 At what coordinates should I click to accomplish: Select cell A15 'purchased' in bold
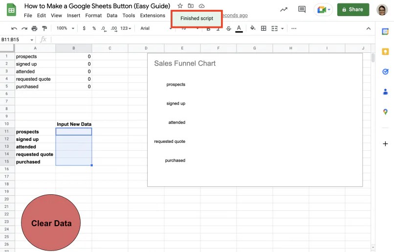[35, 161]
